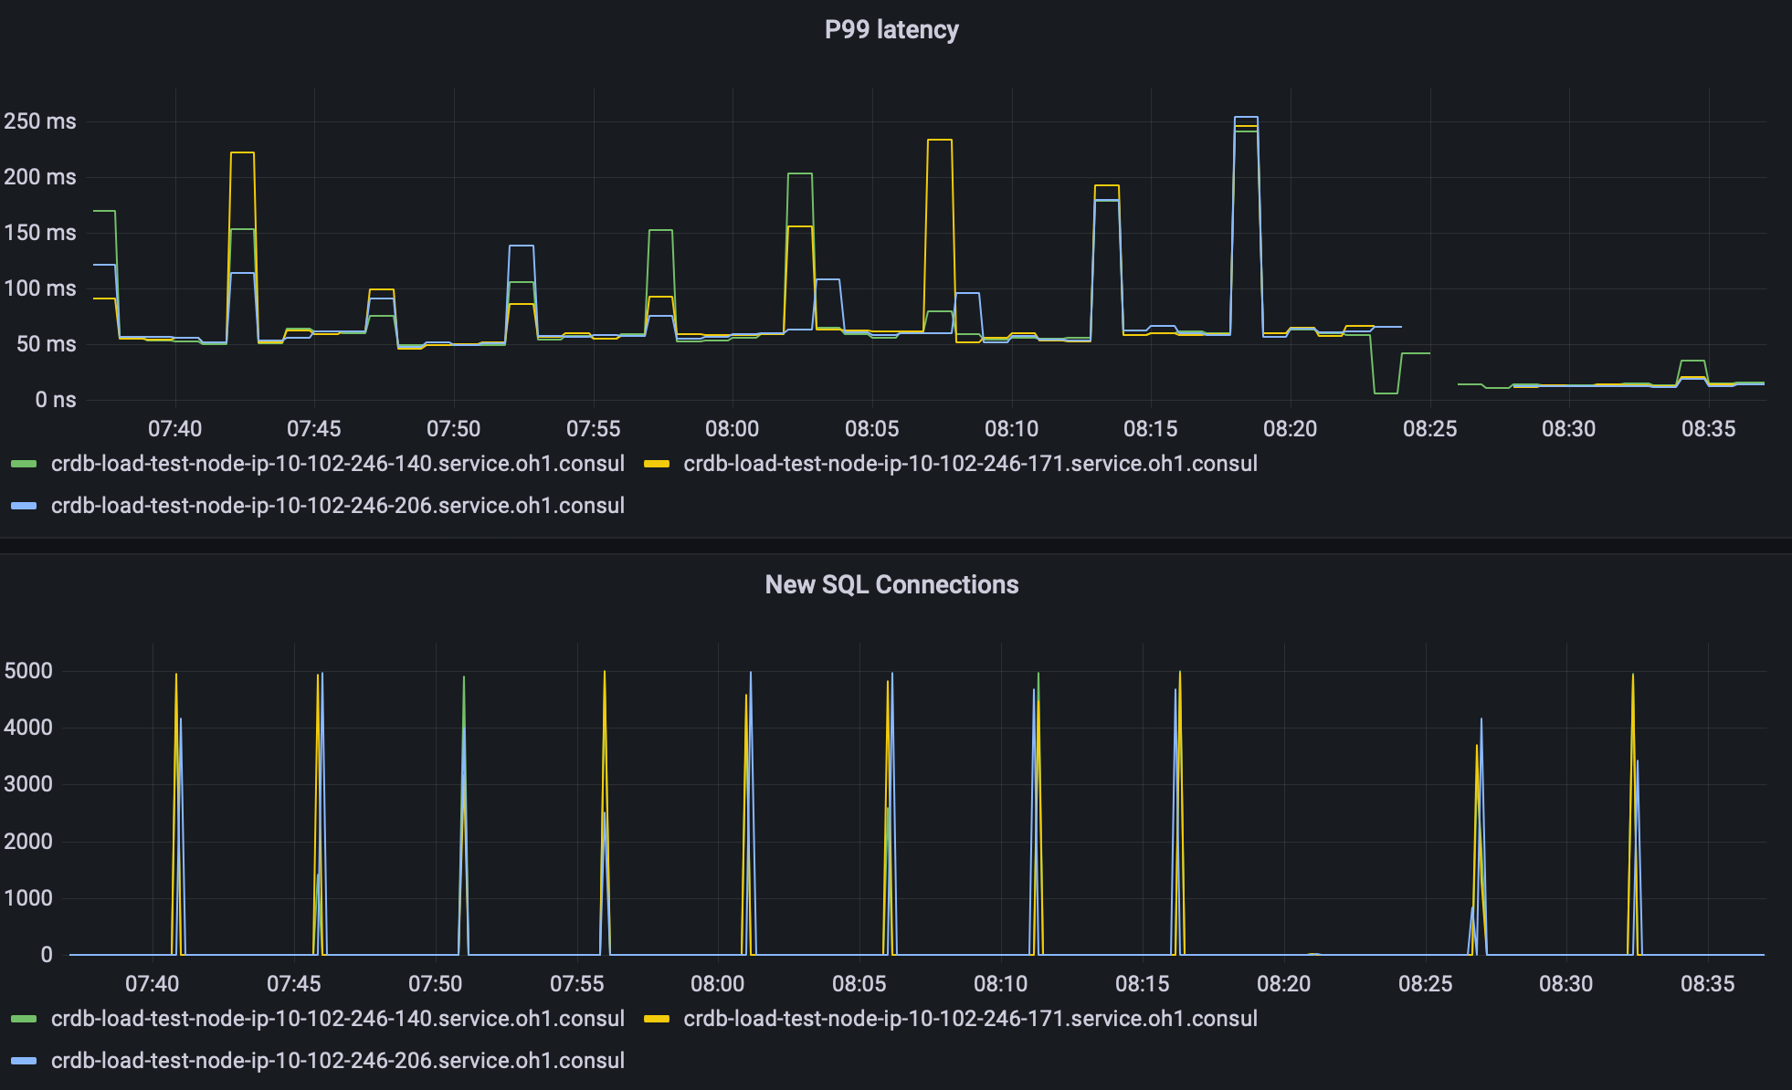Toggle node 246-206 series in P99 latency legend
The width and height of the screenshot is (1792, 1090).
click(337, 506)
